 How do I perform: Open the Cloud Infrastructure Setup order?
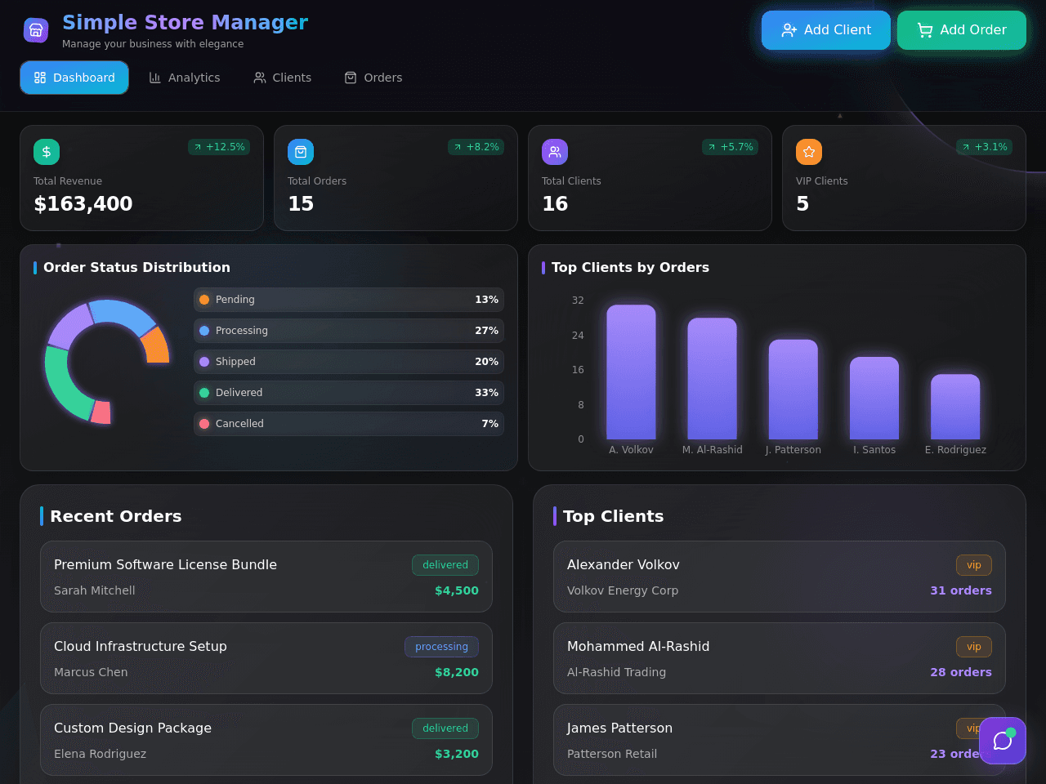[266, 658]
